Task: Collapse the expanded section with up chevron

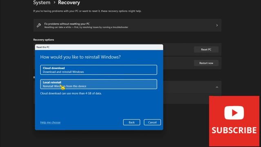Action: (x=217, y=87)
